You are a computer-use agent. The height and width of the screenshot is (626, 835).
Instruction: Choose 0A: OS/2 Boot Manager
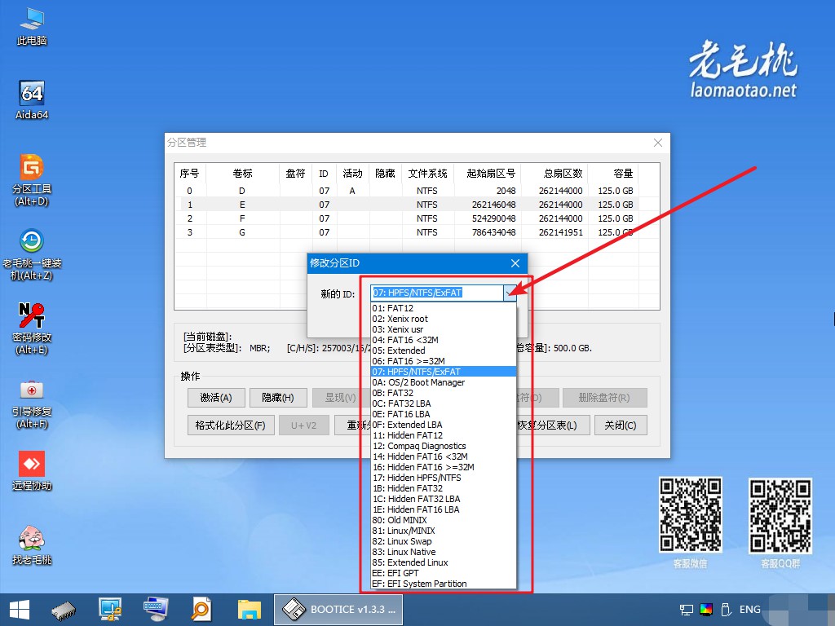444,382
